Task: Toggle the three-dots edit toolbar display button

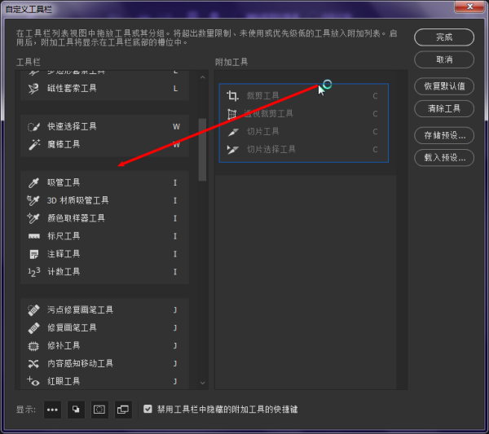Action: pyautogui.click(x=52, y=410)
